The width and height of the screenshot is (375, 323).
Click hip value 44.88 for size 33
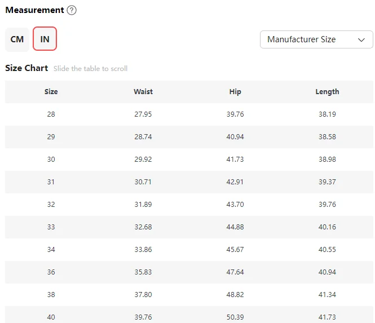(x=235, y=227)
